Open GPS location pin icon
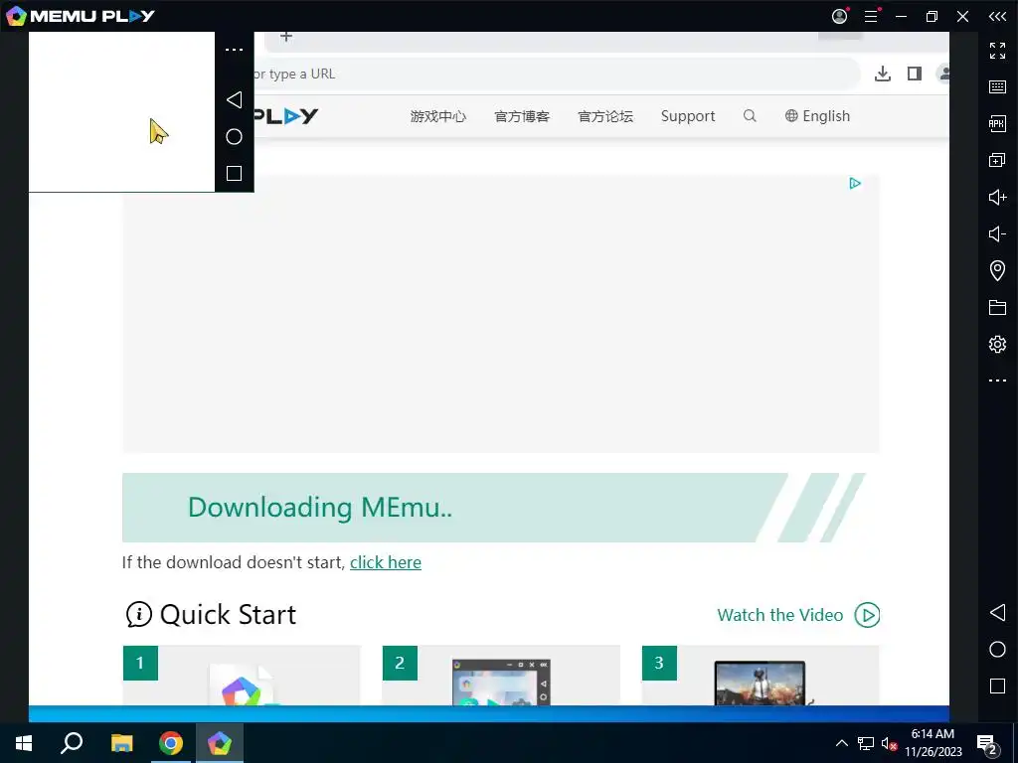The width and height of the screenshot is (1018, 763). pos(997,270)
